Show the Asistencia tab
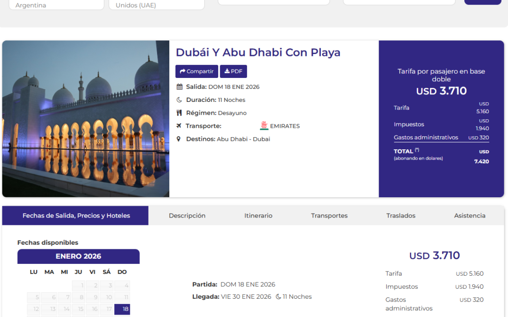The width and height of the screenshot is (508, 317). point(469,216)
